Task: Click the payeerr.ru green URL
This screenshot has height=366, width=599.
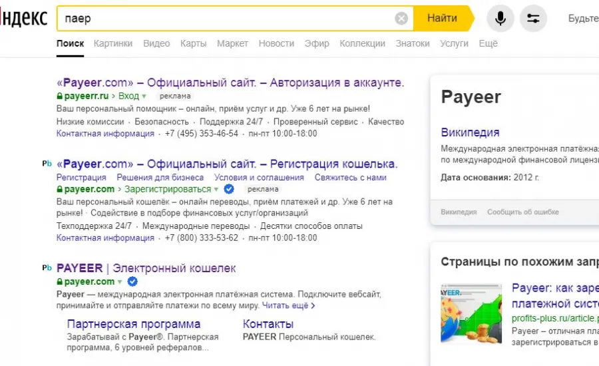Action: coord(87,96)
